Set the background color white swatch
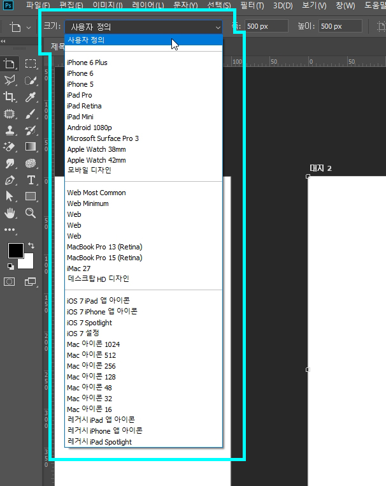Image resolution: width=386 pixels, height=486 pixels. pos(27,263)
